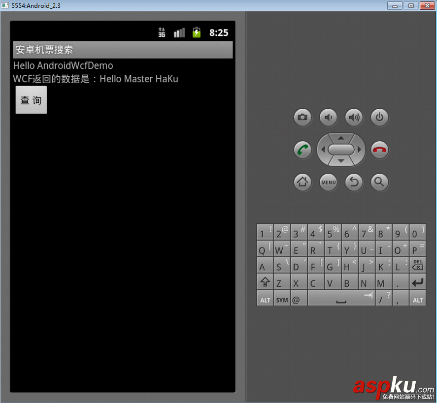Click the D-pad right arrow

pyautogui.click(x=359, y=150)
